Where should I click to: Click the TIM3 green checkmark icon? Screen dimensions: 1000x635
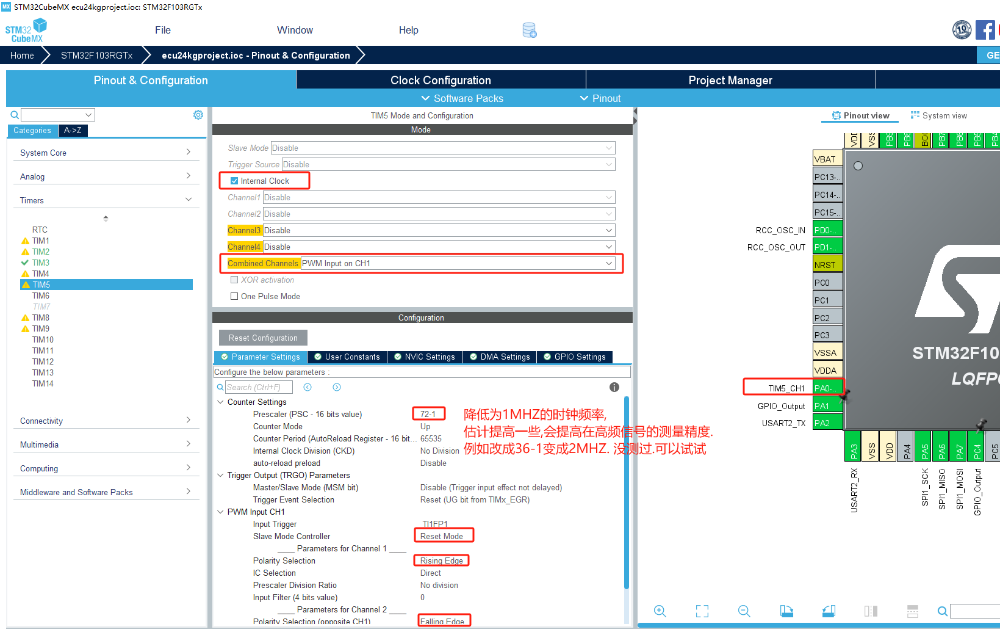25,263
